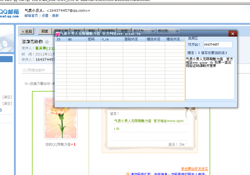Open the 标记为 dropdown
This screenshot has height=175, width=250.
point(144,31)
